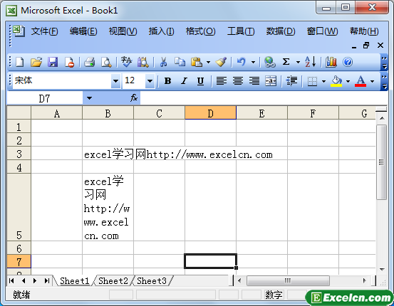Open a file with the Open folder icon
Screen dimensions: 394x306
point(36,62)
